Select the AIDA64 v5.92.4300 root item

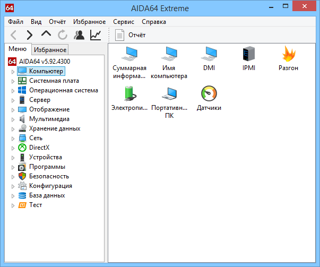pyautogui.click(x=45, y=61)
